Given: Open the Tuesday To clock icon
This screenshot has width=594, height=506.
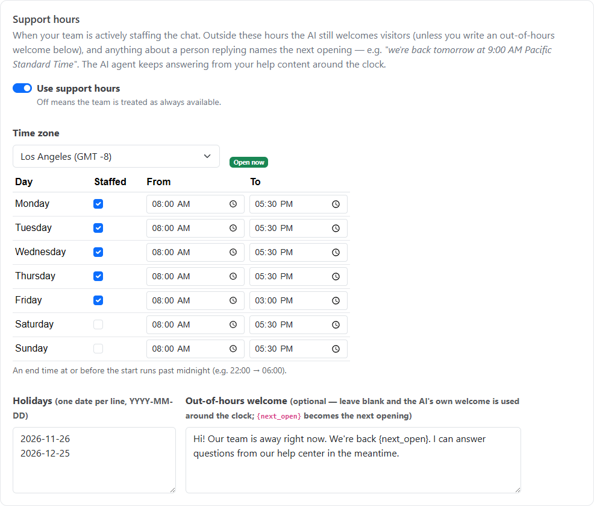Looking at the screenshot, I should pyautogui.click(x=336, y=228).
